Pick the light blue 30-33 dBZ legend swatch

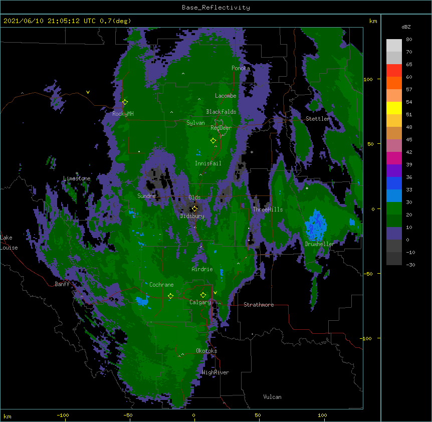394,196
